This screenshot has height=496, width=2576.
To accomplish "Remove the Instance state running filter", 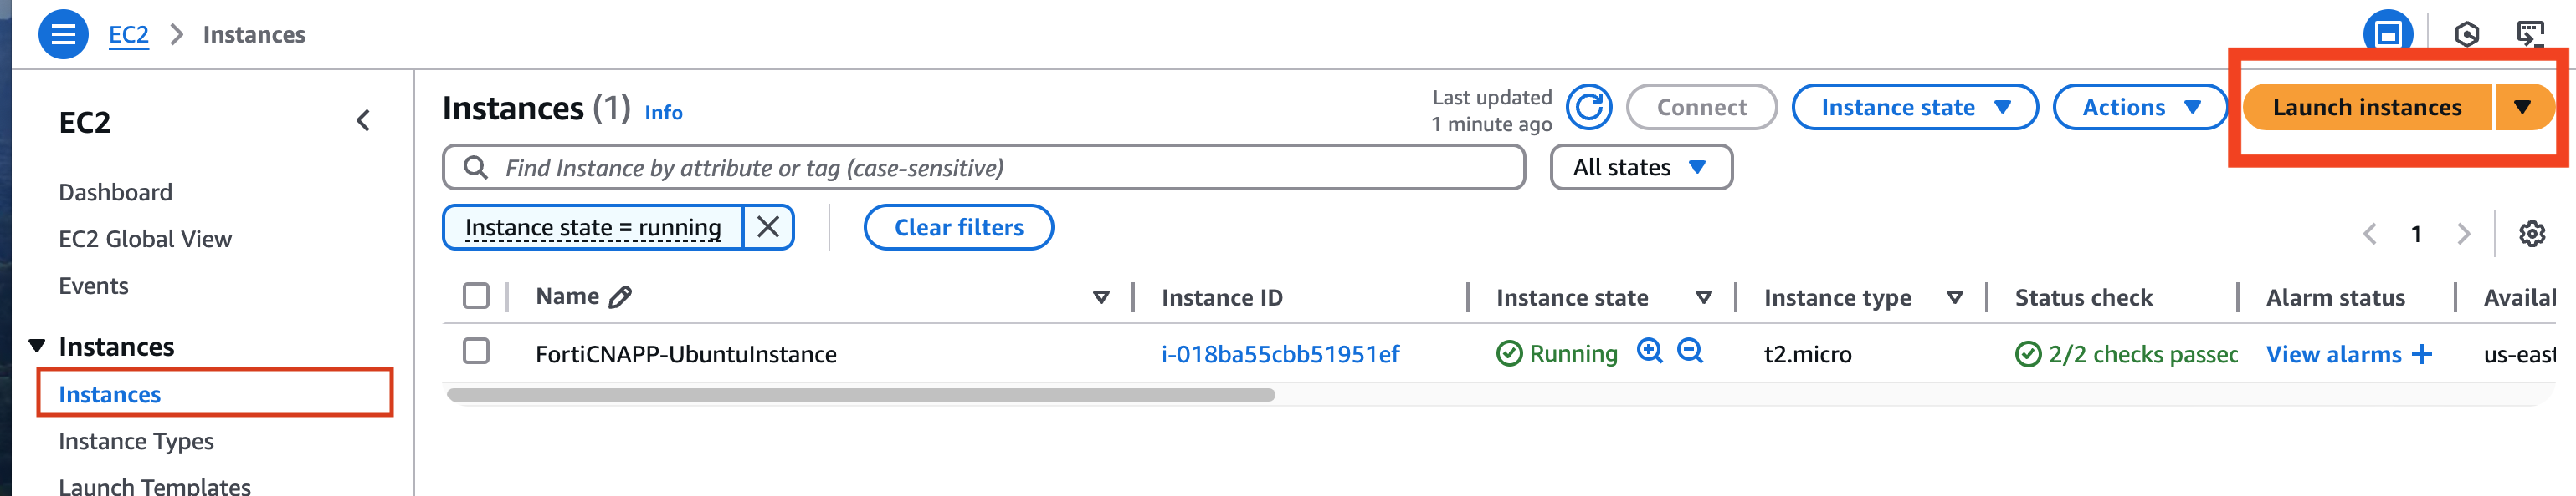I will [x=768, y=227].
